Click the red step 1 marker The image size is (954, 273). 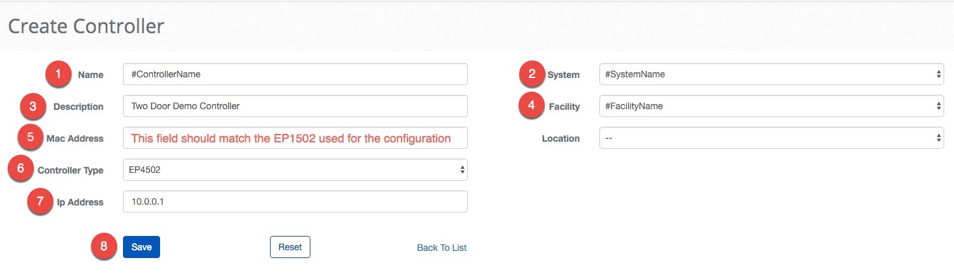point(59,74)
